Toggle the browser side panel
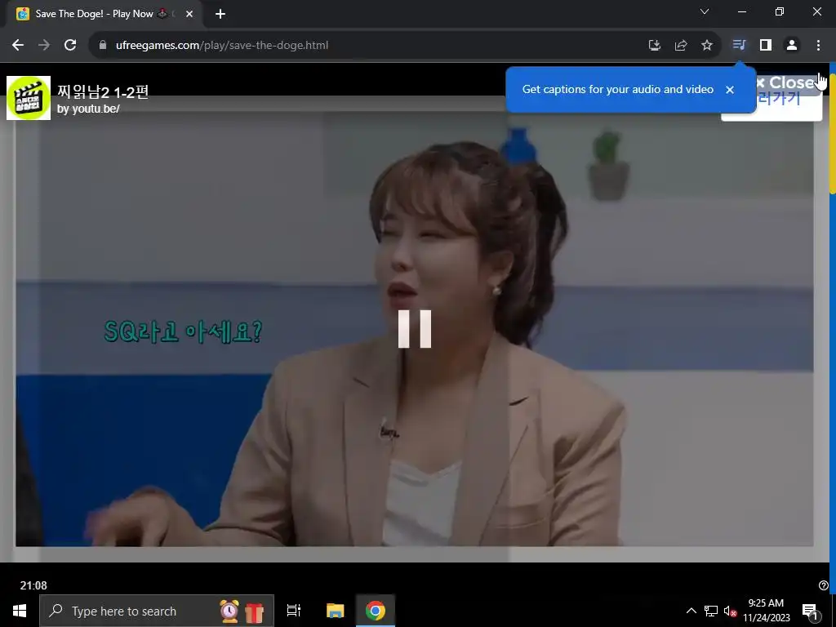 tap(766, 46)
